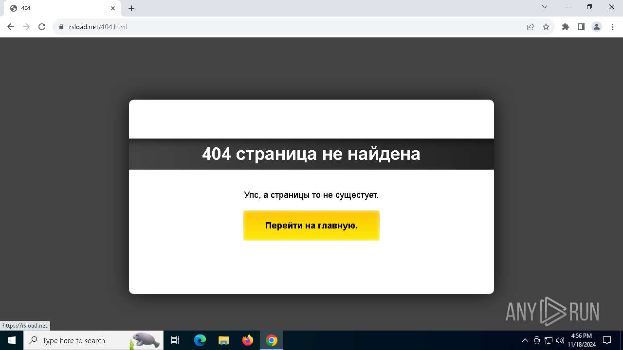Viewport: 623px width, 350px height.
Task: Click the Упс, а страницы то не сущестует text
Action: (311, 195)
